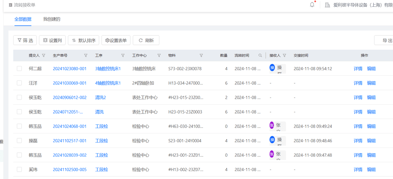Click the 数量 column header
This screenshot has width=393, height=179.
pyautogui.click(x=224, y=55)
